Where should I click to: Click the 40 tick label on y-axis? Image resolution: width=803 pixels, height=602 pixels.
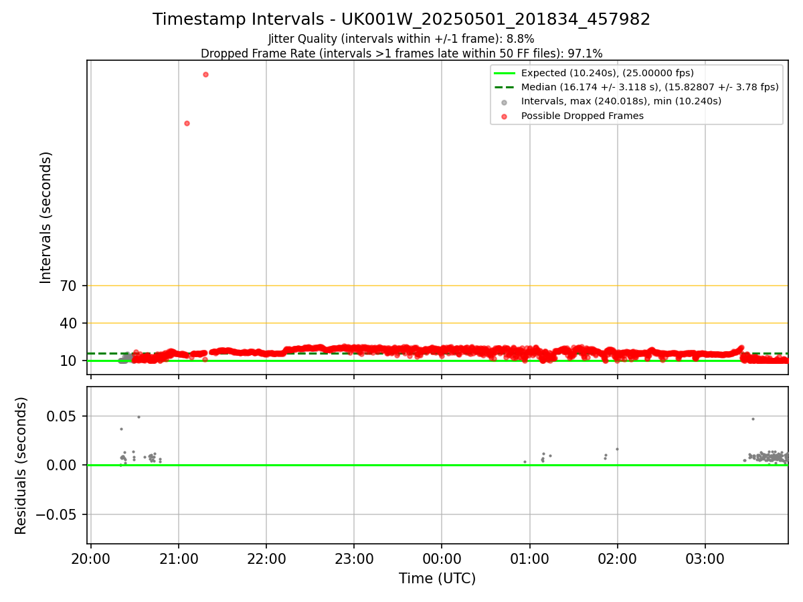69,323
